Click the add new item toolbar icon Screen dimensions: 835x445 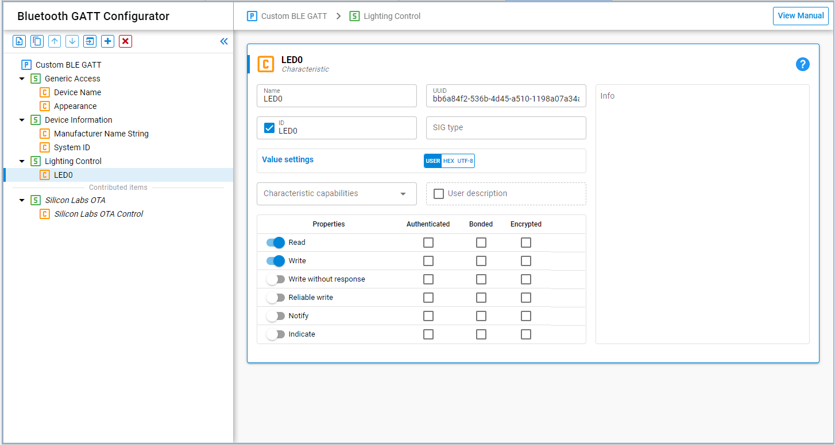(x=20, y=41)
